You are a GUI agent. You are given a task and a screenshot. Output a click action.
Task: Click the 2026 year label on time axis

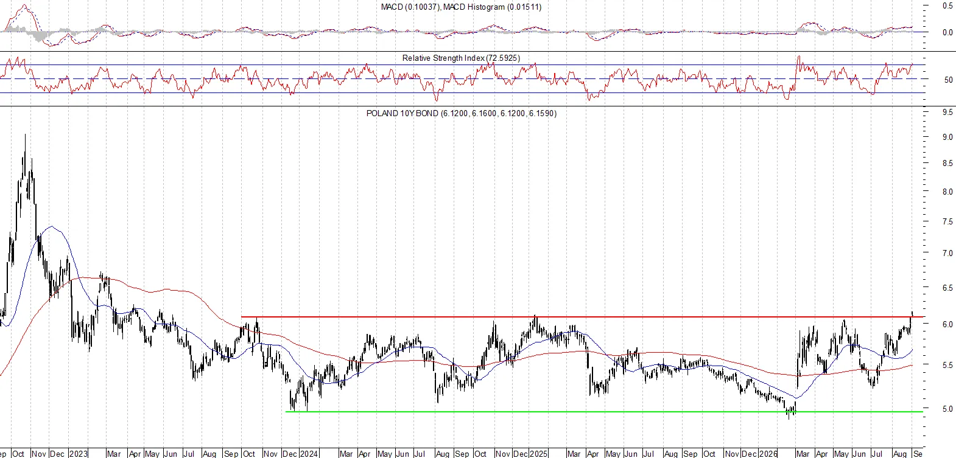pyautogui.click(x=768, y=454)
